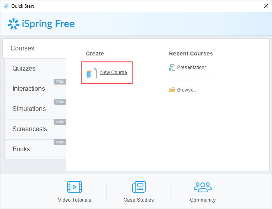Click the Browse... link
Image resolution: width=272 pixels, height=209 pixels.
point(187,90)
